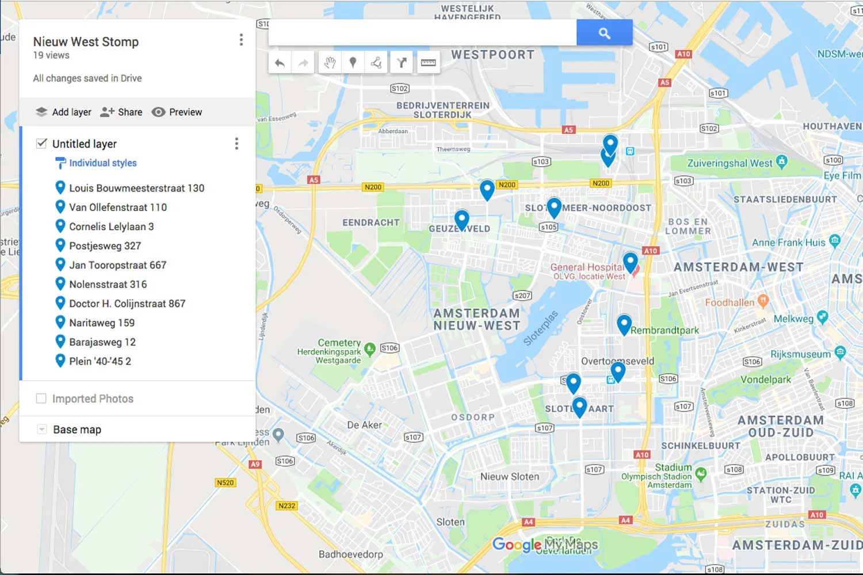The height and width of the screenshot is (575, 863).
Task: Click the Zuiveringshal West marker
Action: (x=781, y=162)
